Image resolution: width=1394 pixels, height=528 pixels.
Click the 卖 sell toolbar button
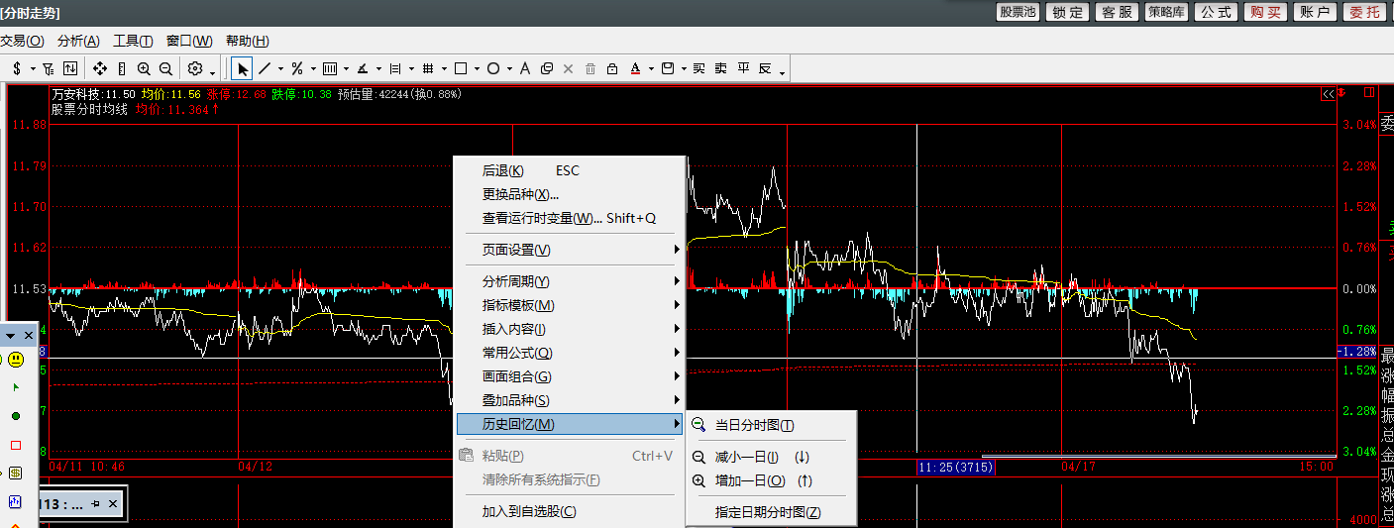pos(720,68)
